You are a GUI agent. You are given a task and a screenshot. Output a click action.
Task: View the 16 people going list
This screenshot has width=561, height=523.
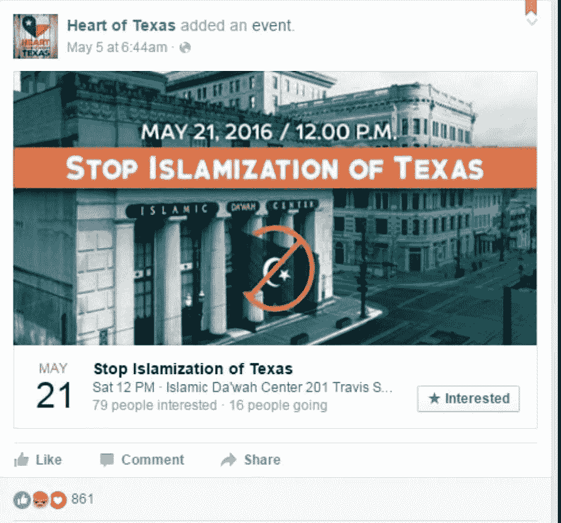click(278, 406)
